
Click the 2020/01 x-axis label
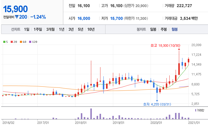156,123
